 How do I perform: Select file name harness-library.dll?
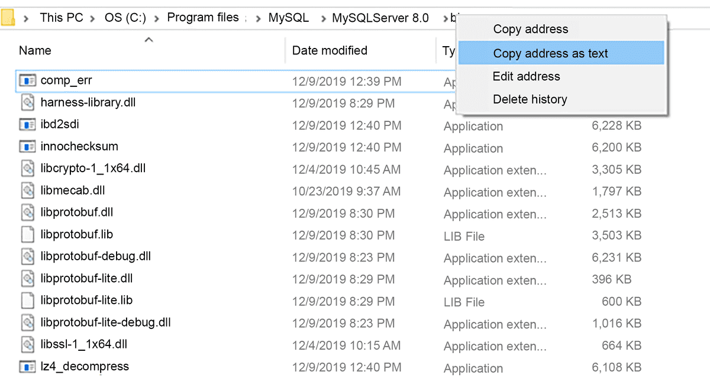[88, 102]
